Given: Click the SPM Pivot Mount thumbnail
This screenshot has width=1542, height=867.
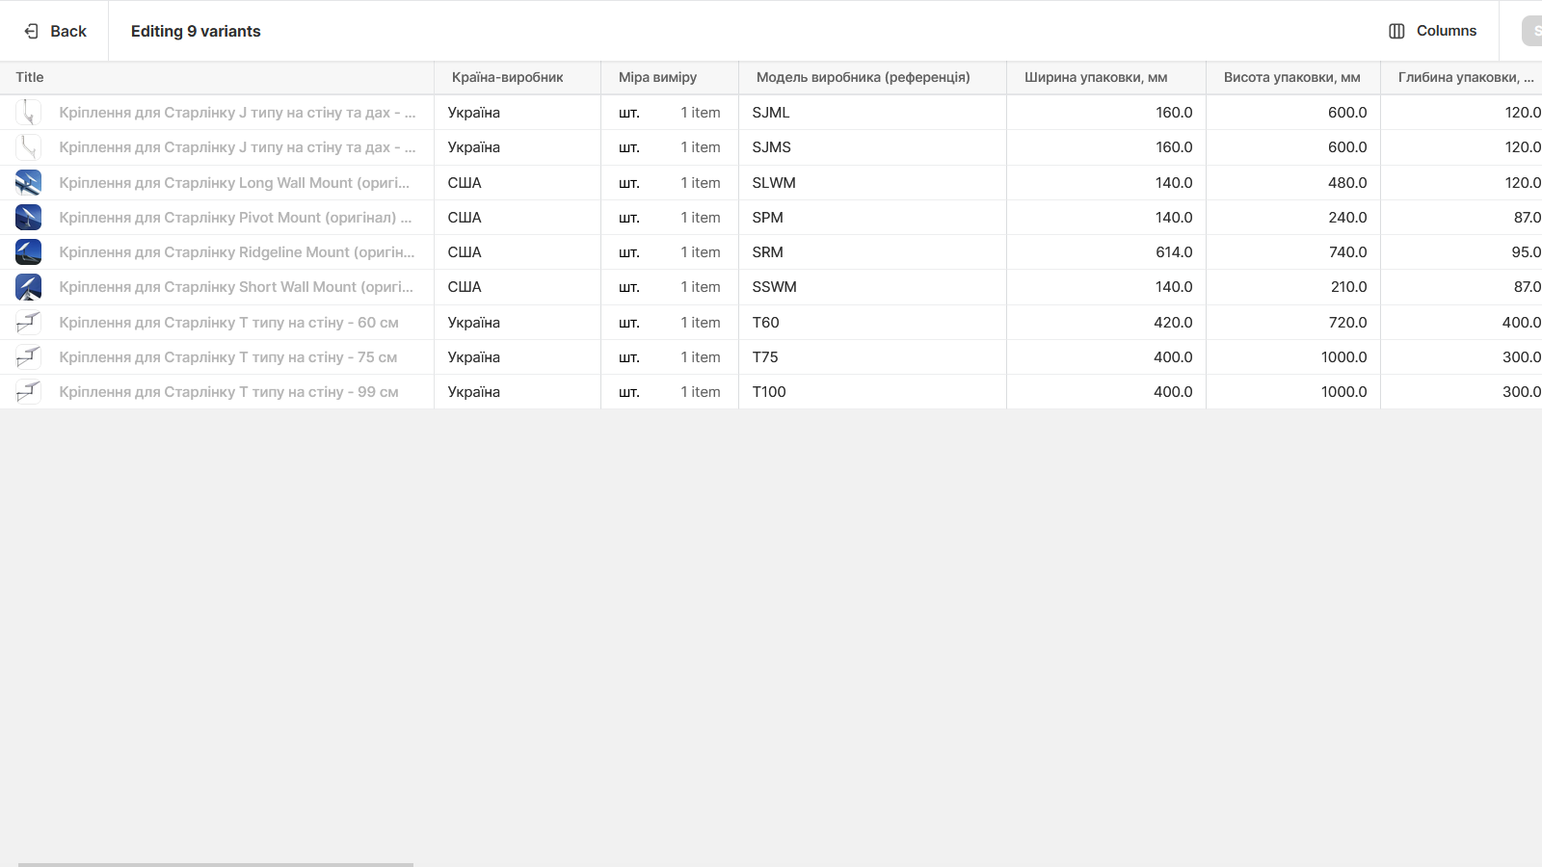Looking at the screenshot, I should pyautogui.click(x=28, y=217).
